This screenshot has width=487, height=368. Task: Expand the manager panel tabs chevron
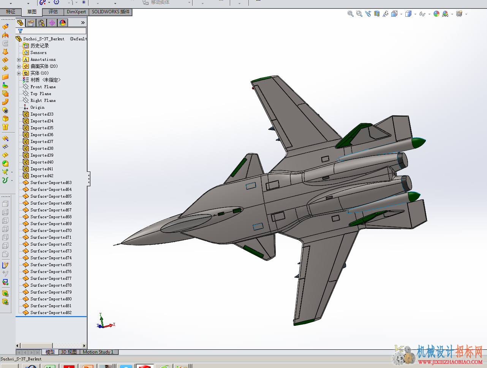(83, 23)
